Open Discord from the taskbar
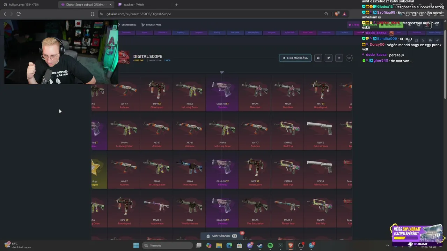The height and width of the screenshot is (251, 447). [250, 245]
